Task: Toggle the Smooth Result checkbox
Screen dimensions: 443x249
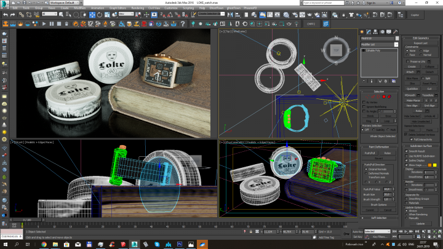Action: (407, 151)
